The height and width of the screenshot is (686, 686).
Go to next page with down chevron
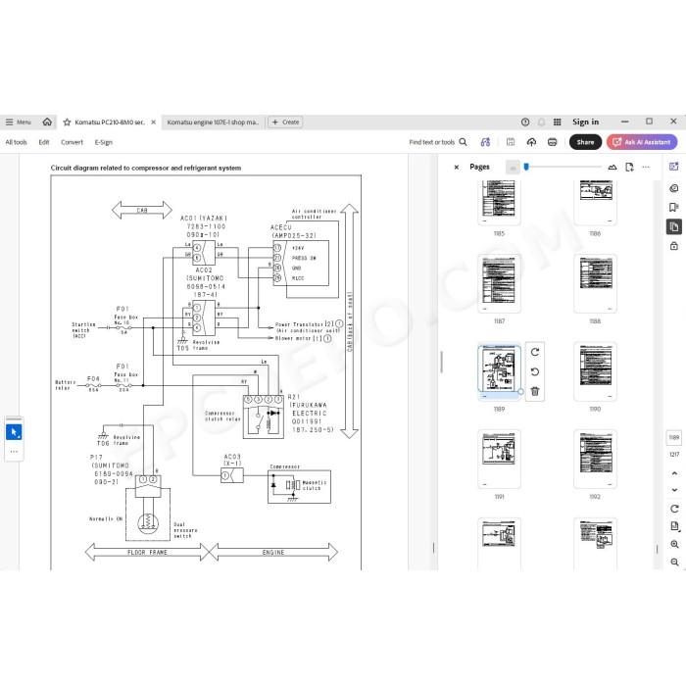674,490
